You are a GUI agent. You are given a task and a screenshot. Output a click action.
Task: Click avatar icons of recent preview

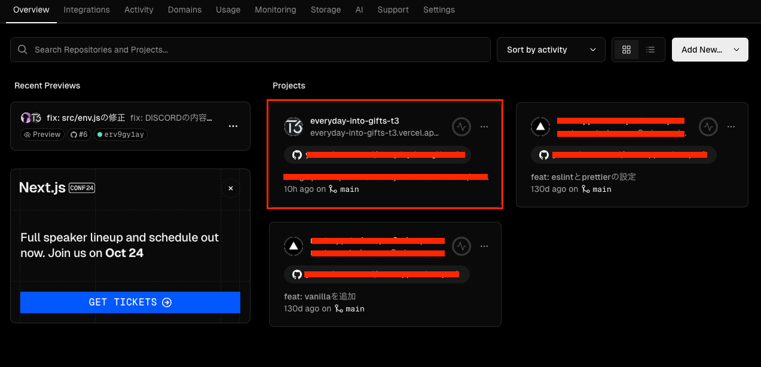point(30,118)
